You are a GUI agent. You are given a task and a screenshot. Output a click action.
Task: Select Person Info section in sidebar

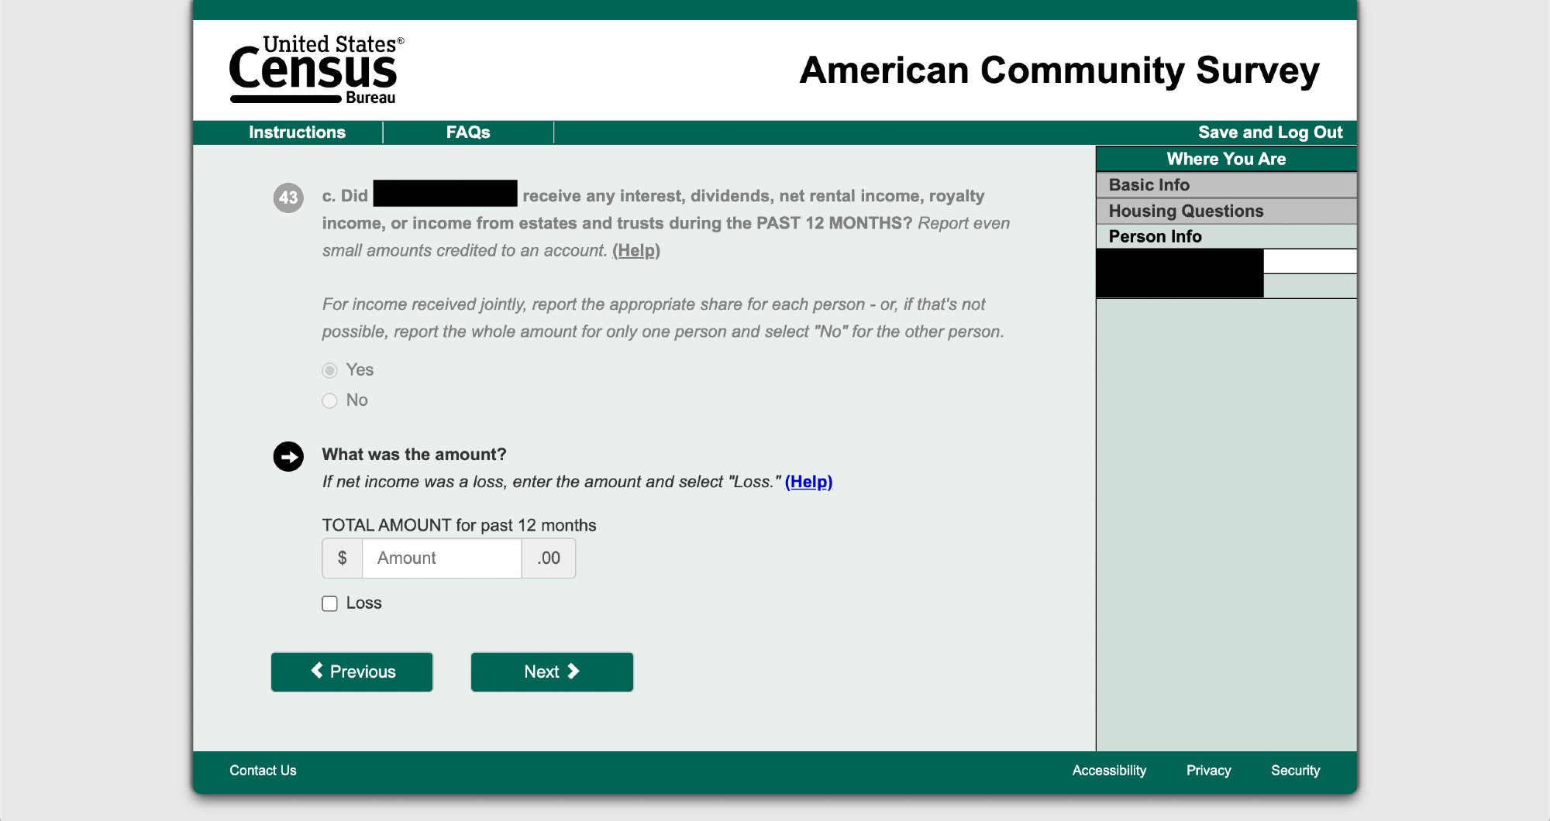coord(1155,237)
